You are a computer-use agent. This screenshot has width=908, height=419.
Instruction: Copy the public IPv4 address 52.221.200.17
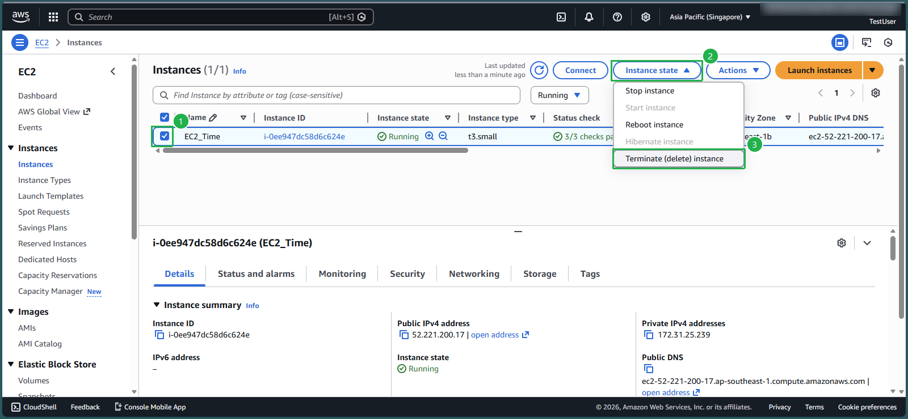[x=404, y=335]
